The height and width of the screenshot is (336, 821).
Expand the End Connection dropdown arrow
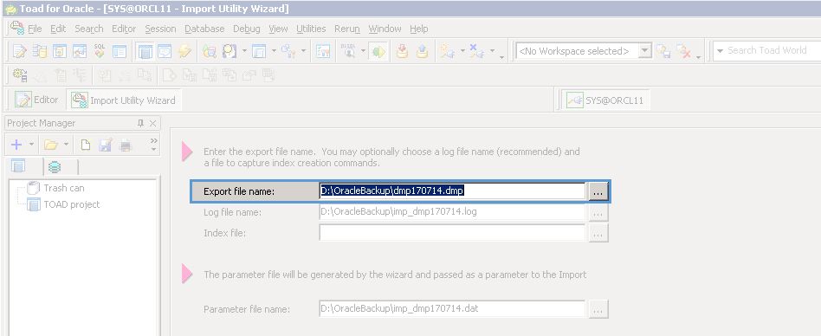pyautogui.click(x=492, y=51)
